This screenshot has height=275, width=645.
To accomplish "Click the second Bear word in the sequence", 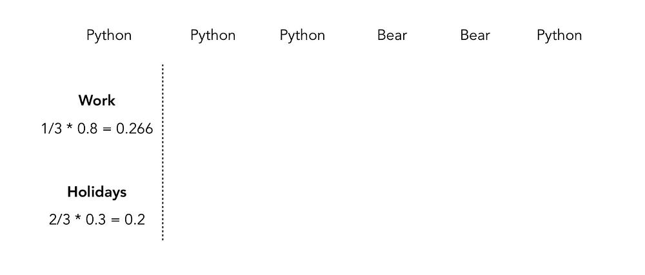I will click(x=475, y=35).
